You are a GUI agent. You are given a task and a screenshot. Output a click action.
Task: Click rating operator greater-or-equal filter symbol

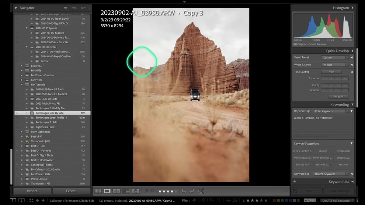point(243,200)
